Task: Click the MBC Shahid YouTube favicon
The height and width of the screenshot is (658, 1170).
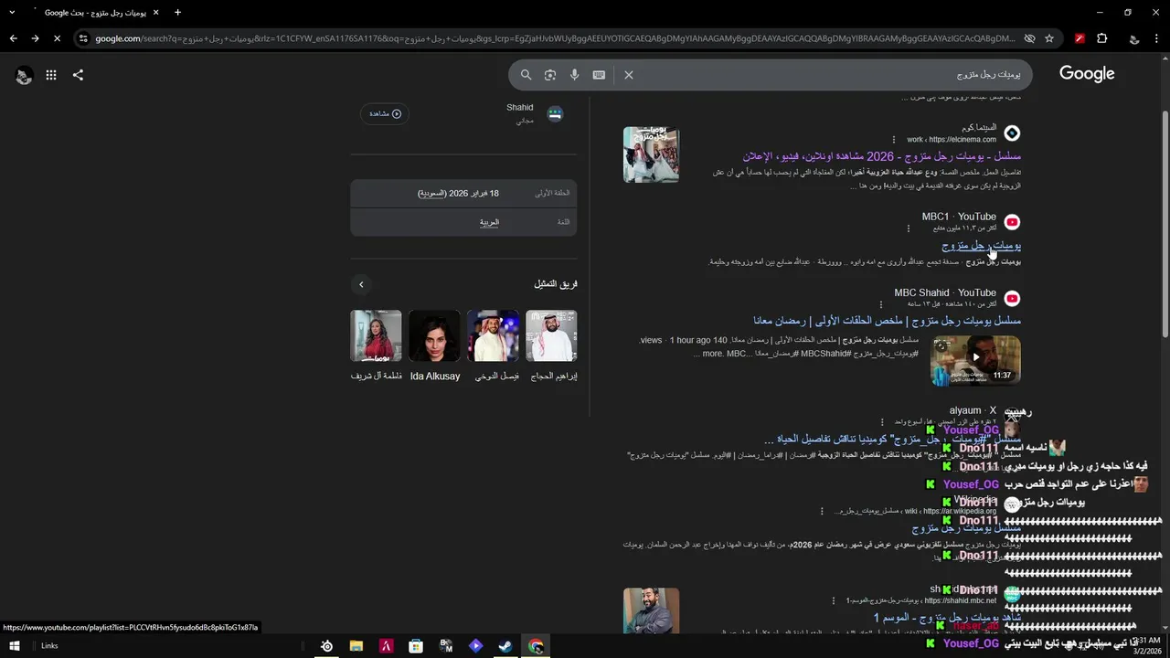Action: click(1012, 299)
